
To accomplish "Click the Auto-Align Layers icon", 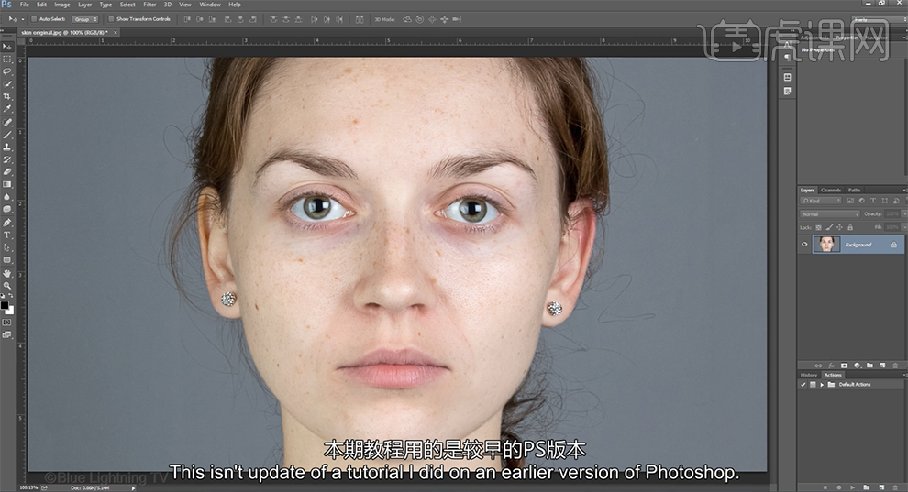I will 359,19.
